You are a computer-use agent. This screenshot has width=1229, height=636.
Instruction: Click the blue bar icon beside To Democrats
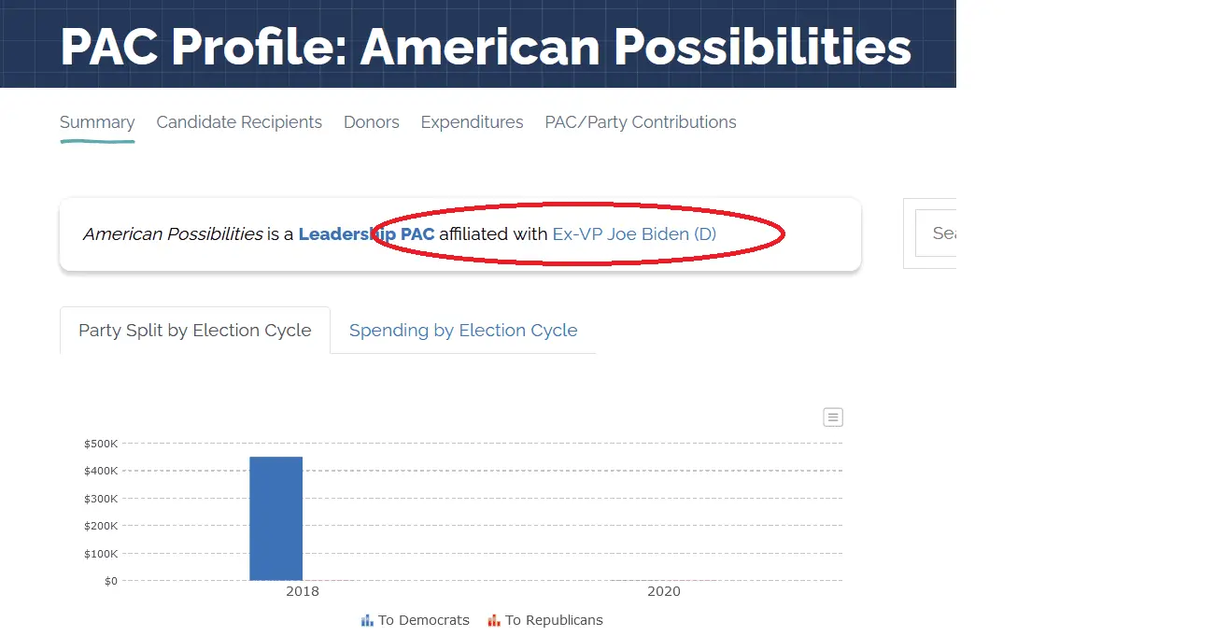pos(367,620)
